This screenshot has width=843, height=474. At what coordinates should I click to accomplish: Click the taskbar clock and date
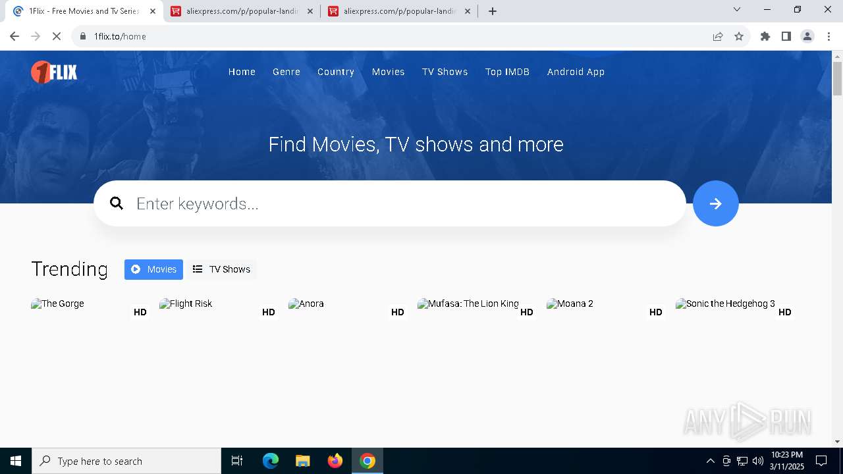(787, 461)
